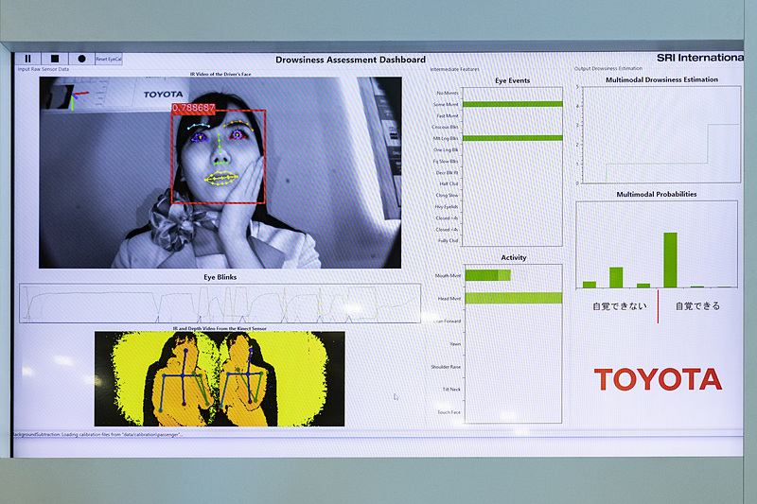Click the "Fully Clsd" label
The height and width of the screenshot is (504, 757).
click(448, 241)
